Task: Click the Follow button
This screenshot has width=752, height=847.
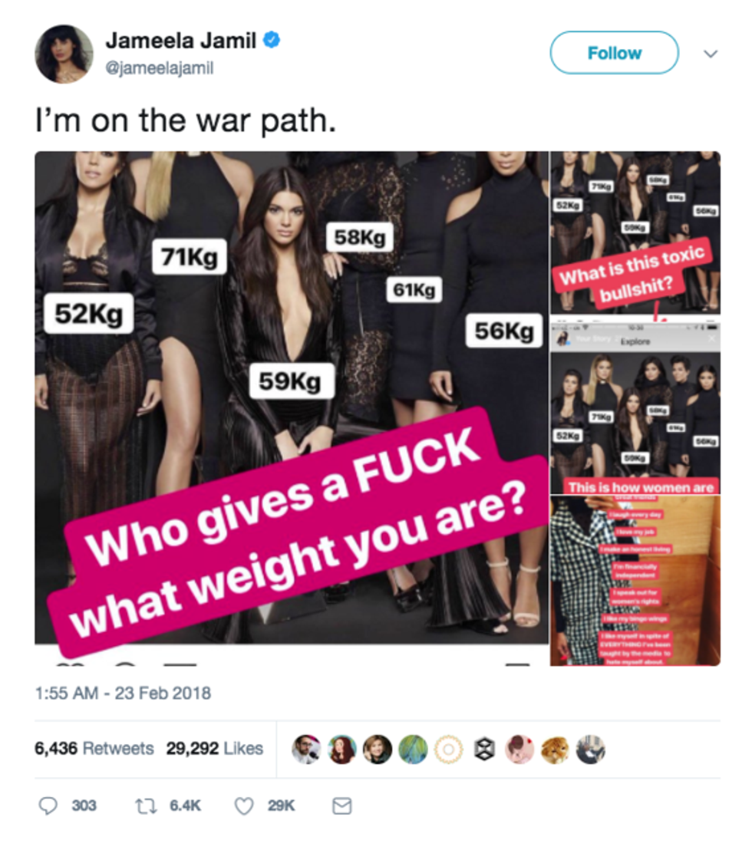Action: [x=614, y=53]
